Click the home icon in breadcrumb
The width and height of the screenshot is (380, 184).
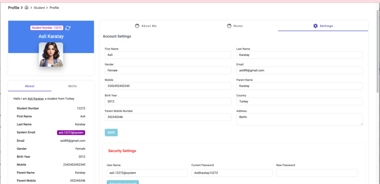26,7
